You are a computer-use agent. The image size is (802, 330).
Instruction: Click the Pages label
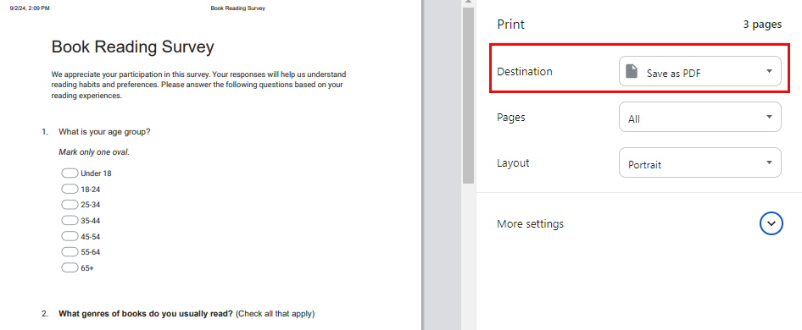511,117
